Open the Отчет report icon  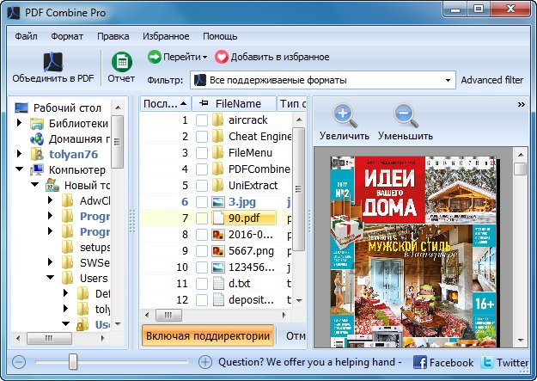click(x=121, y=62)
